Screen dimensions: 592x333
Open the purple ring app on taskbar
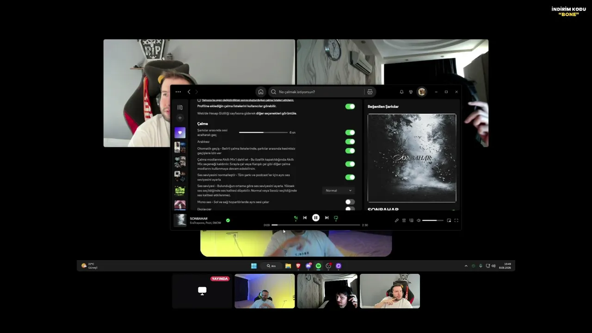click(339, 266)
